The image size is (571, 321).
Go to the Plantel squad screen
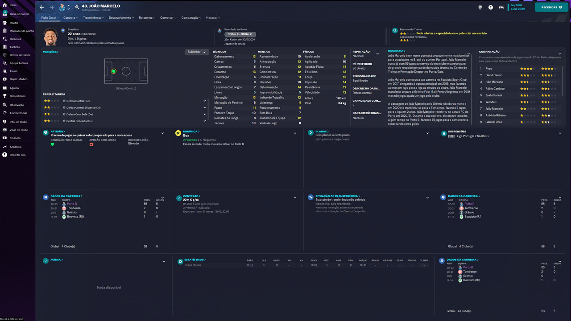pyautogui.click(x=14, y=22)
